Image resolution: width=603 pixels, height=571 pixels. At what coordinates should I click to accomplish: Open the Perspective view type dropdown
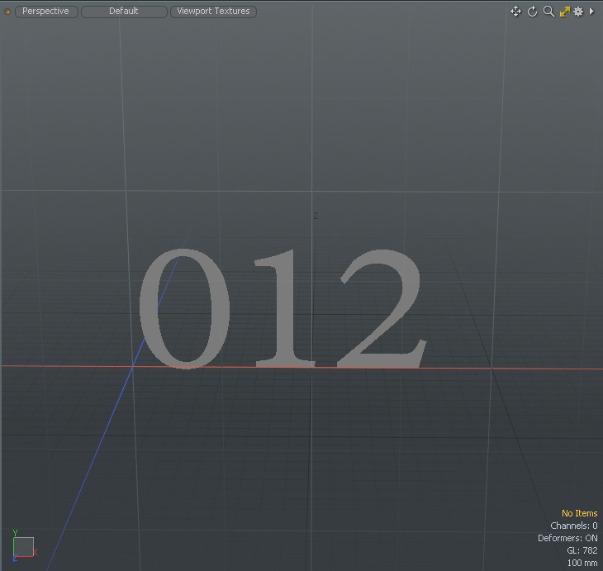(46, 12)
